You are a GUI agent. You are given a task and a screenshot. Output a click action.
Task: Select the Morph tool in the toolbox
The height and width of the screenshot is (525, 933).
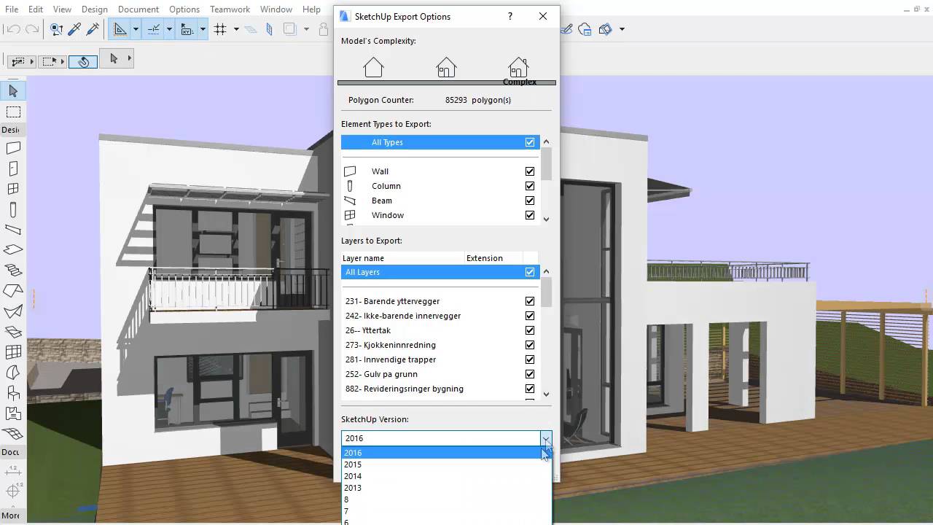tap(13, 373)
